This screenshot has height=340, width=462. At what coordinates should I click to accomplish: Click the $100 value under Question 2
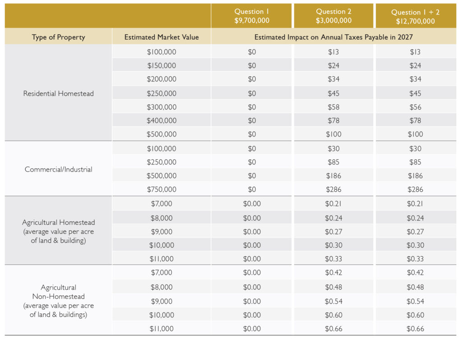333,134
